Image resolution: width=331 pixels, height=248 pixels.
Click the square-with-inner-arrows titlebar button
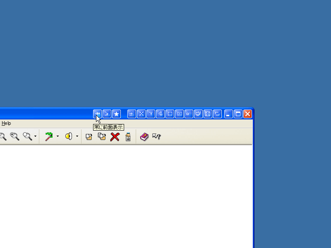click(208, 114)
